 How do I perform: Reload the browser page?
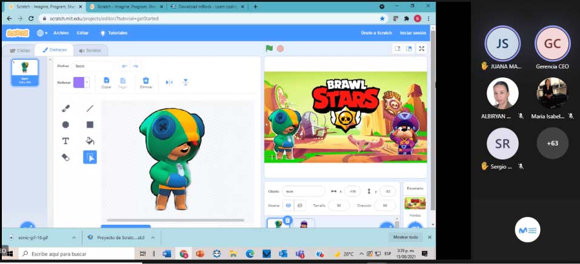pos(31,19)
